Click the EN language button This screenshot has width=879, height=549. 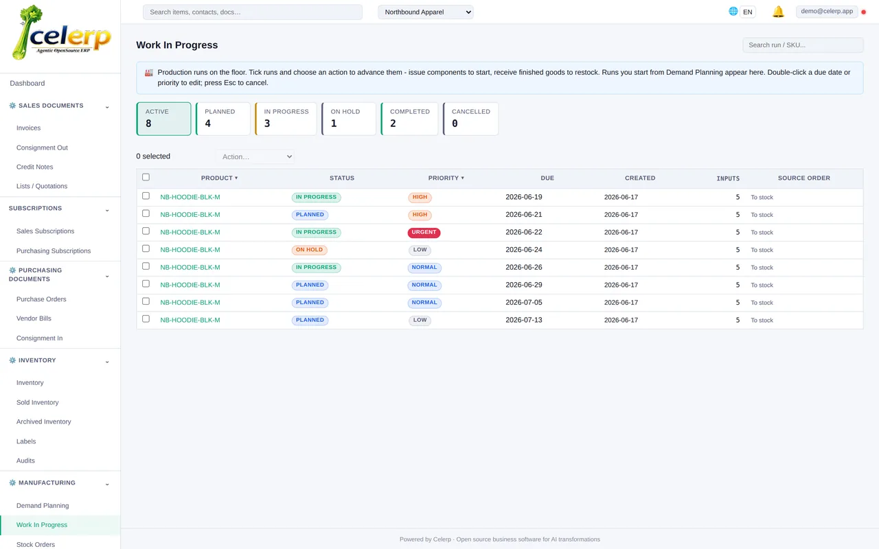[747, 12]
